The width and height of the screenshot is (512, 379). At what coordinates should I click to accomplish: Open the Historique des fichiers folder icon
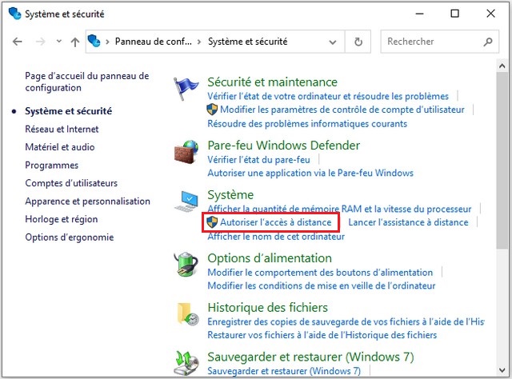tap(187, 313)
